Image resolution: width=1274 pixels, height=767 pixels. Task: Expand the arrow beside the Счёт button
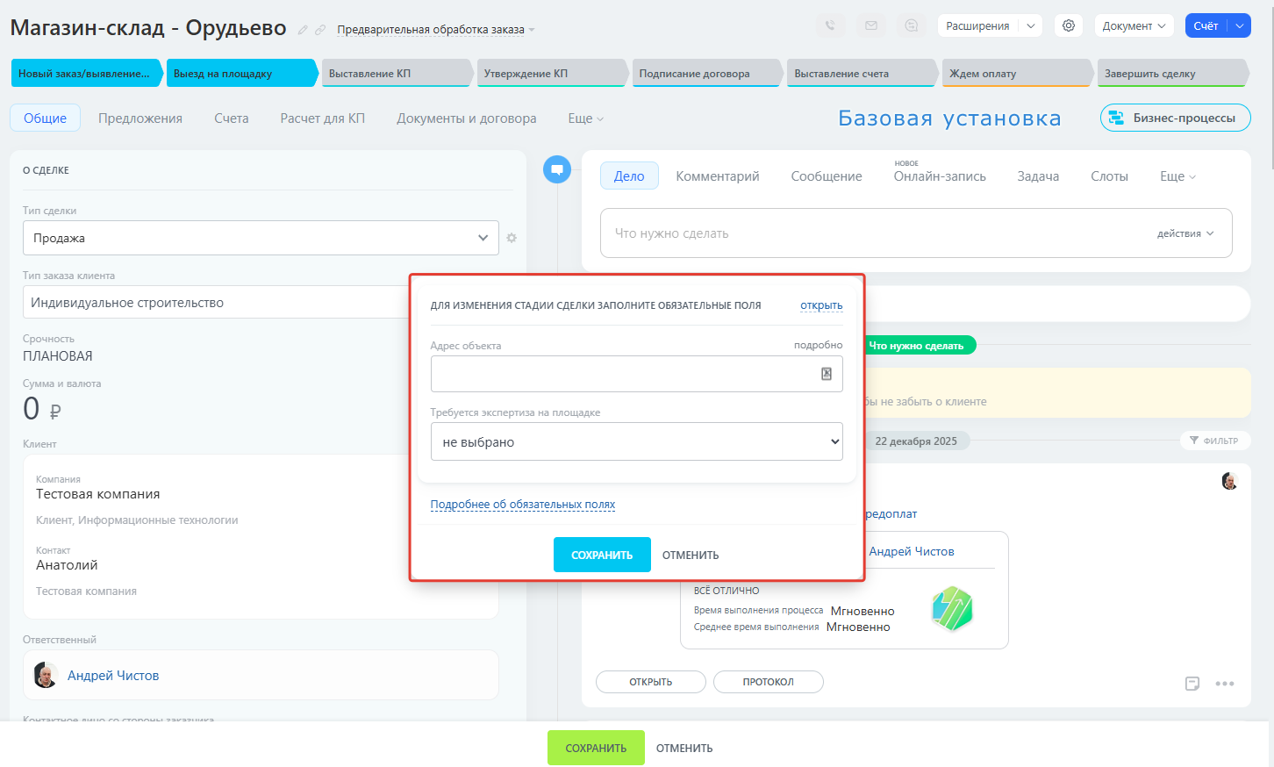pos(1240,25)
